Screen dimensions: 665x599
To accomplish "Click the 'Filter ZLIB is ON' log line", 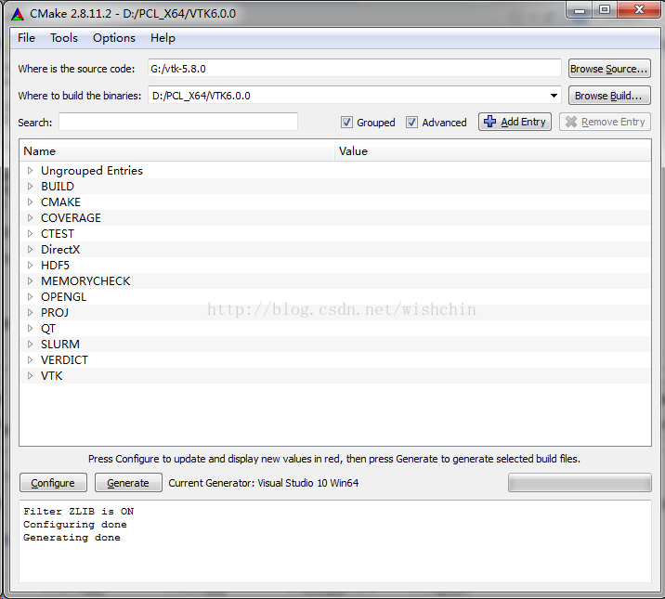I will point(78,512).
